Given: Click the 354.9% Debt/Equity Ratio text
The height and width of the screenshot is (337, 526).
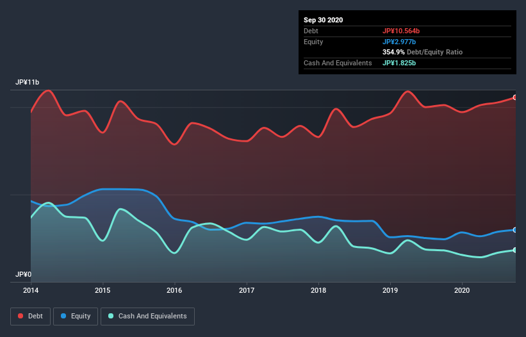Looking at the screenshot, I should pos(422,53).
